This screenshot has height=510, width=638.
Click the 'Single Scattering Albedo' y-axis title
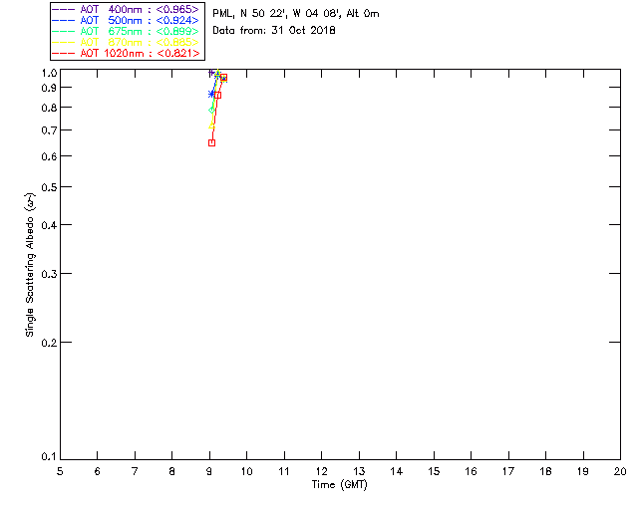(30, 265)
